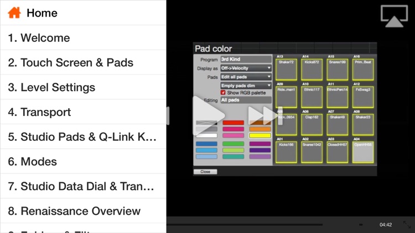Image resolution: width=415 pixels, height=233 pixels.
Task: Toggle fullscreen with the expand arrows icon
Action: [x=407, y=225]
